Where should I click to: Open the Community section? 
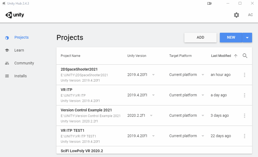tap(24, 63)
